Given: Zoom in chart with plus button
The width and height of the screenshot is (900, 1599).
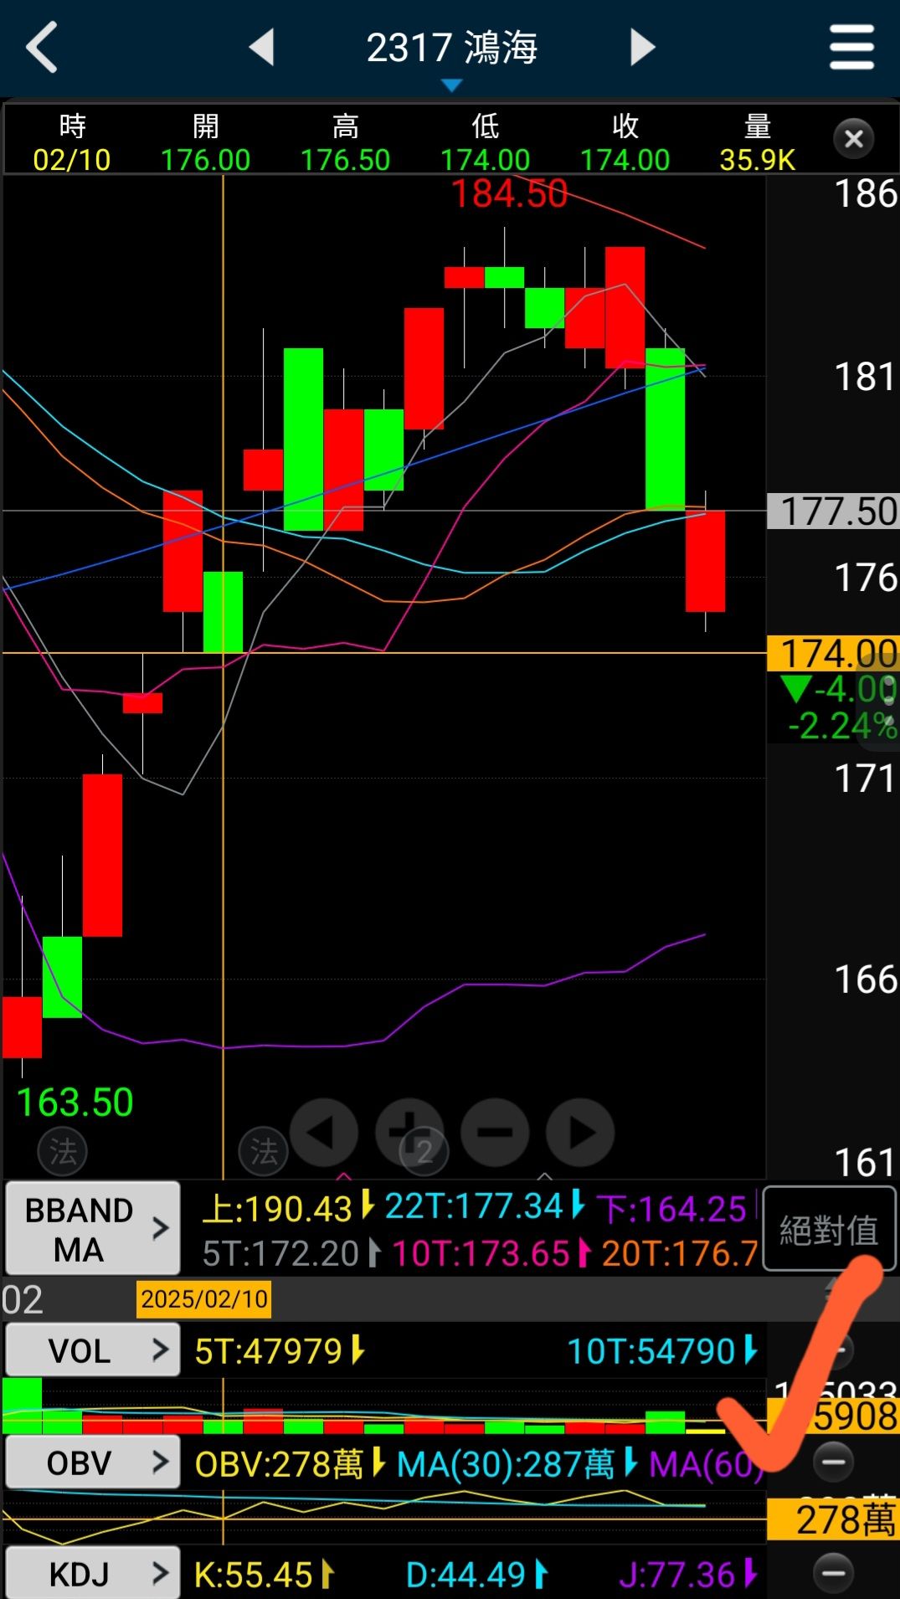Looking at the screenshot, I should [409, 1133].
